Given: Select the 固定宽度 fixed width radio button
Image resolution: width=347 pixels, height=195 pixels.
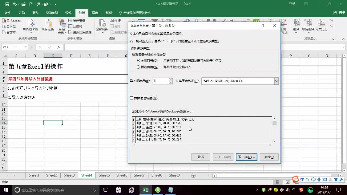Looking at the screenshot, I should (x=139, y=67).
